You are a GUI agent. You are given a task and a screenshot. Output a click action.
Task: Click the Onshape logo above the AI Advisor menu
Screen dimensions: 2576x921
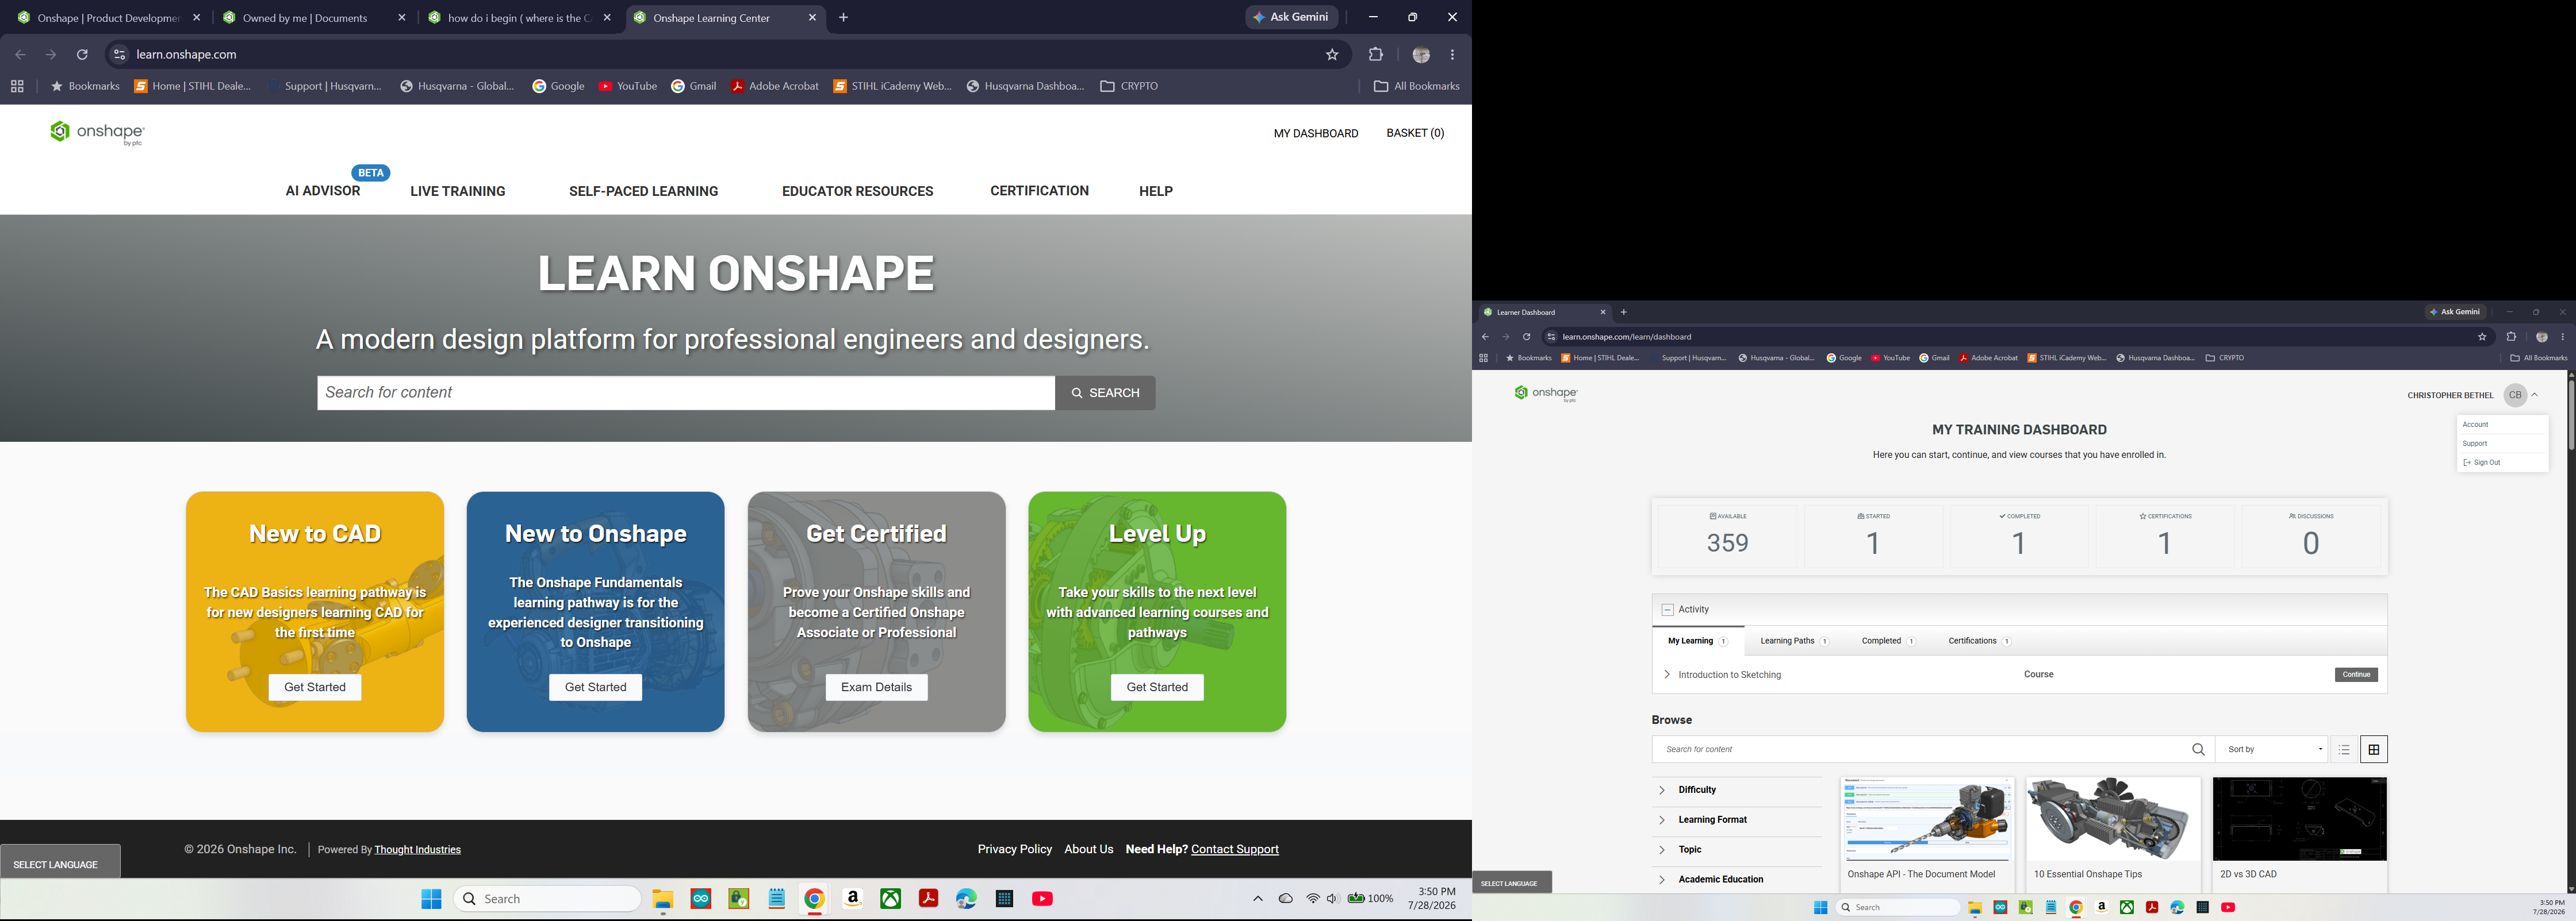click(x=98, y=133)
